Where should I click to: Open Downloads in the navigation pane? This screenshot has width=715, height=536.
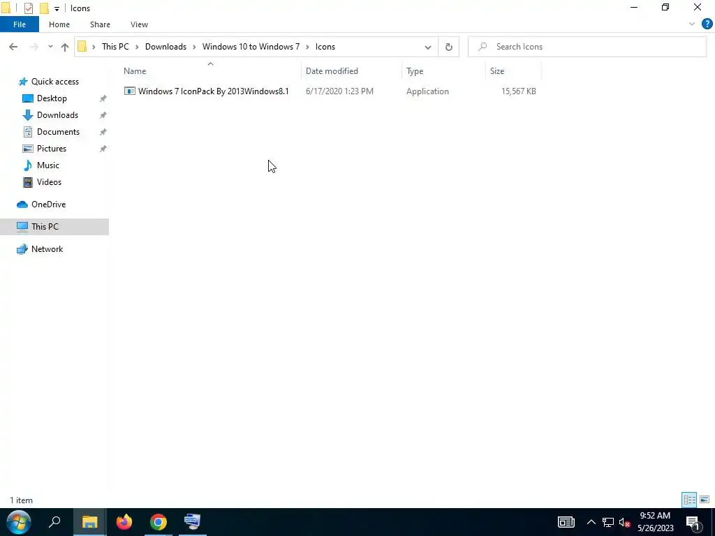57,115
